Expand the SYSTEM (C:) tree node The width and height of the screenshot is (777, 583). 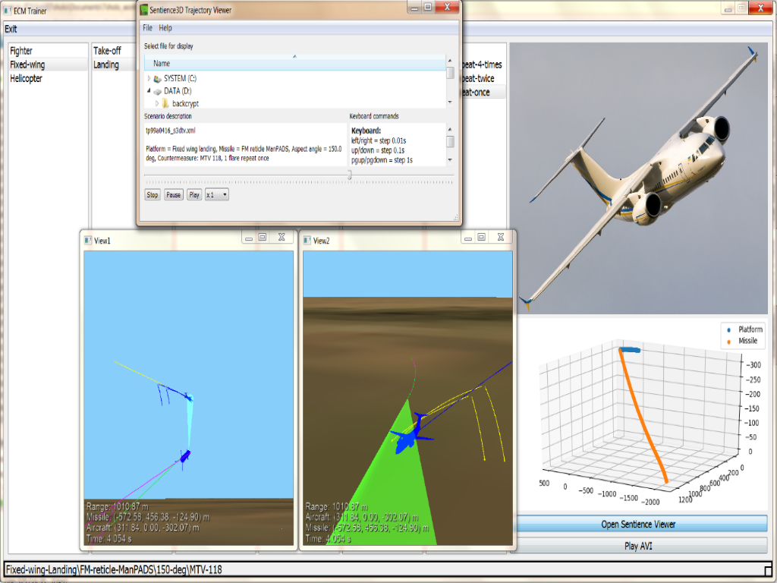click(x=149, y=78)
